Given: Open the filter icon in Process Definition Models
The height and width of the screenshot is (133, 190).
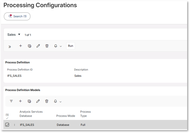Looking at the screenshot, I should pos(11,101).
